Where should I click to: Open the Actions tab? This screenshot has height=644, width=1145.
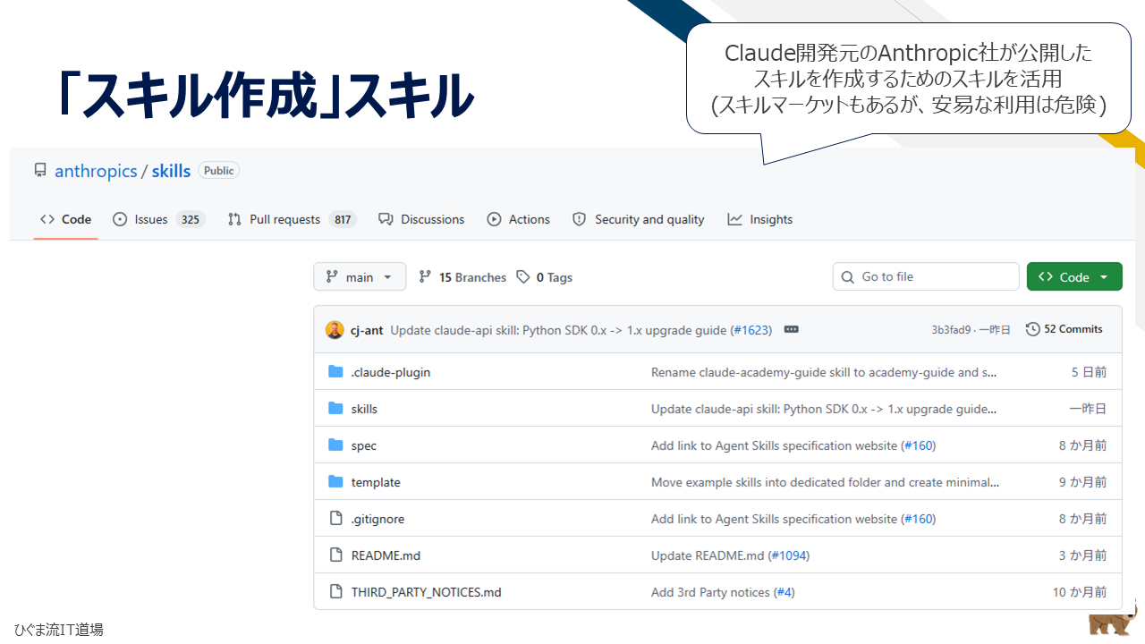tap(519, 219)
